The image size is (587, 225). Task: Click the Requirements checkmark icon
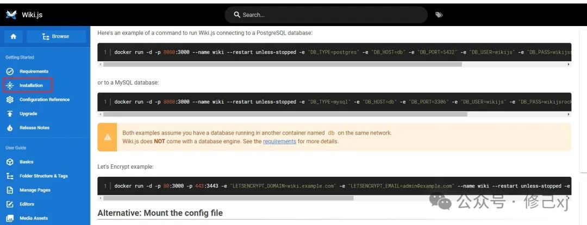point(10,71)
